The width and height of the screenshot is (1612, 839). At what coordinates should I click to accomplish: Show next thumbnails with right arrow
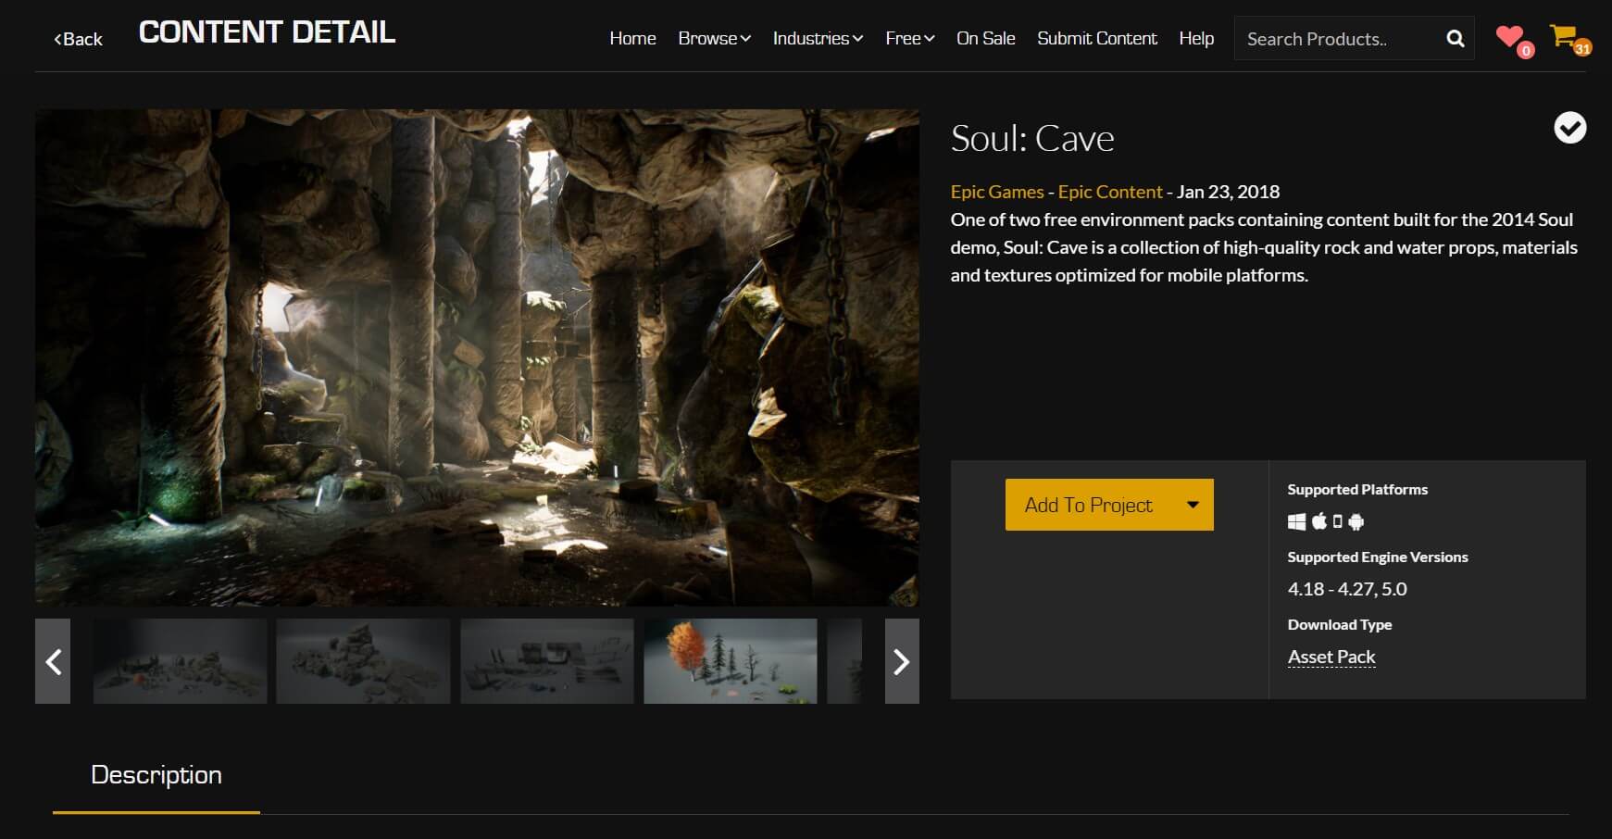pyautogui.click(x=902, y=661)
